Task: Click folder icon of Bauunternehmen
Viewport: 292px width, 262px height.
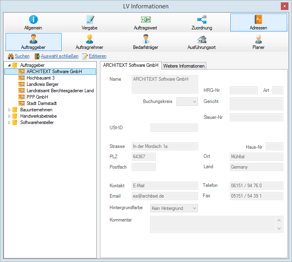Action: pos(15,110)
